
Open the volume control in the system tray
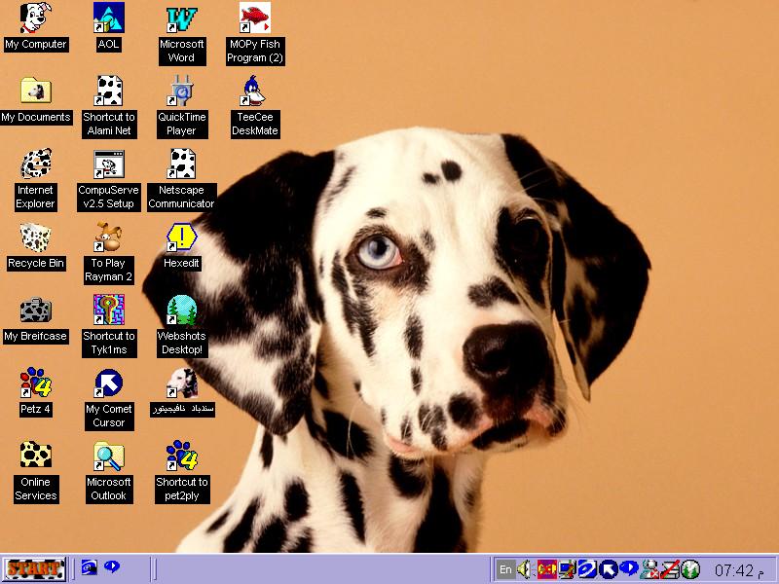click(x=525, y=569)
